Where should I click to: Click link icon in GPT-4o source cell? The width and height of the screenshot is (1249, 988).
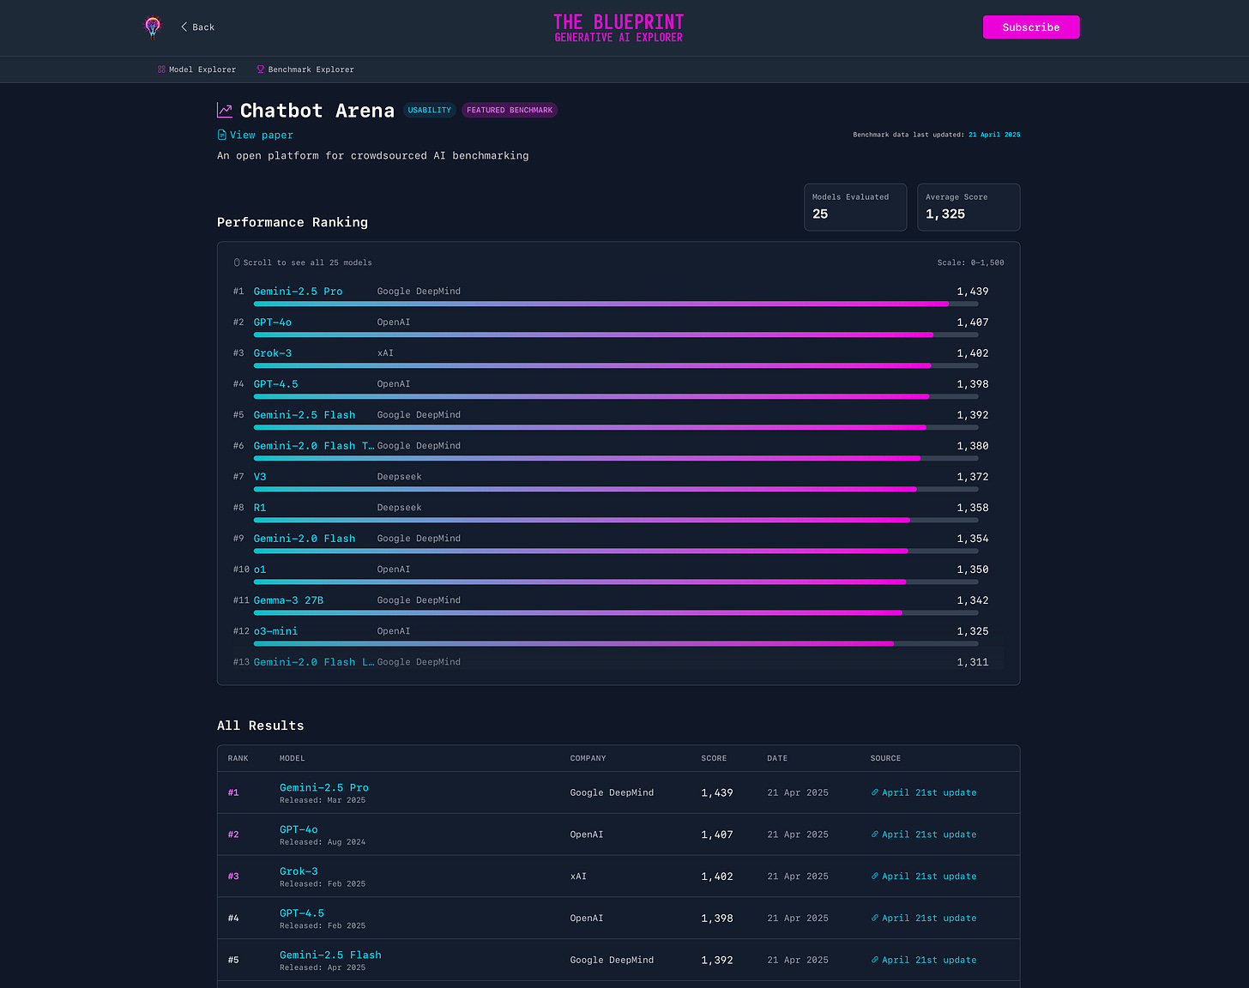875,834
